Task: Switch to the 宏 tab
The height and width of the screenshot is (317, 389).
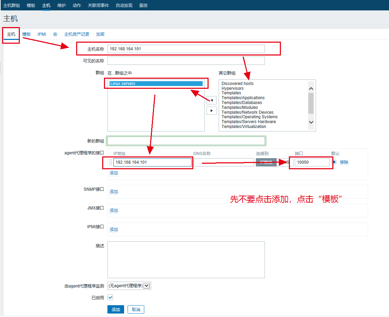Action: tap(55, 34)
